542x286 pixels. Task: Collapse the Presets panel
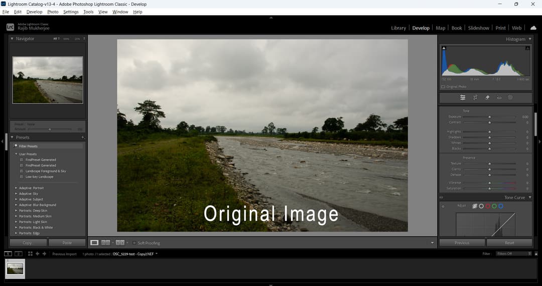(x=12, y=137)
